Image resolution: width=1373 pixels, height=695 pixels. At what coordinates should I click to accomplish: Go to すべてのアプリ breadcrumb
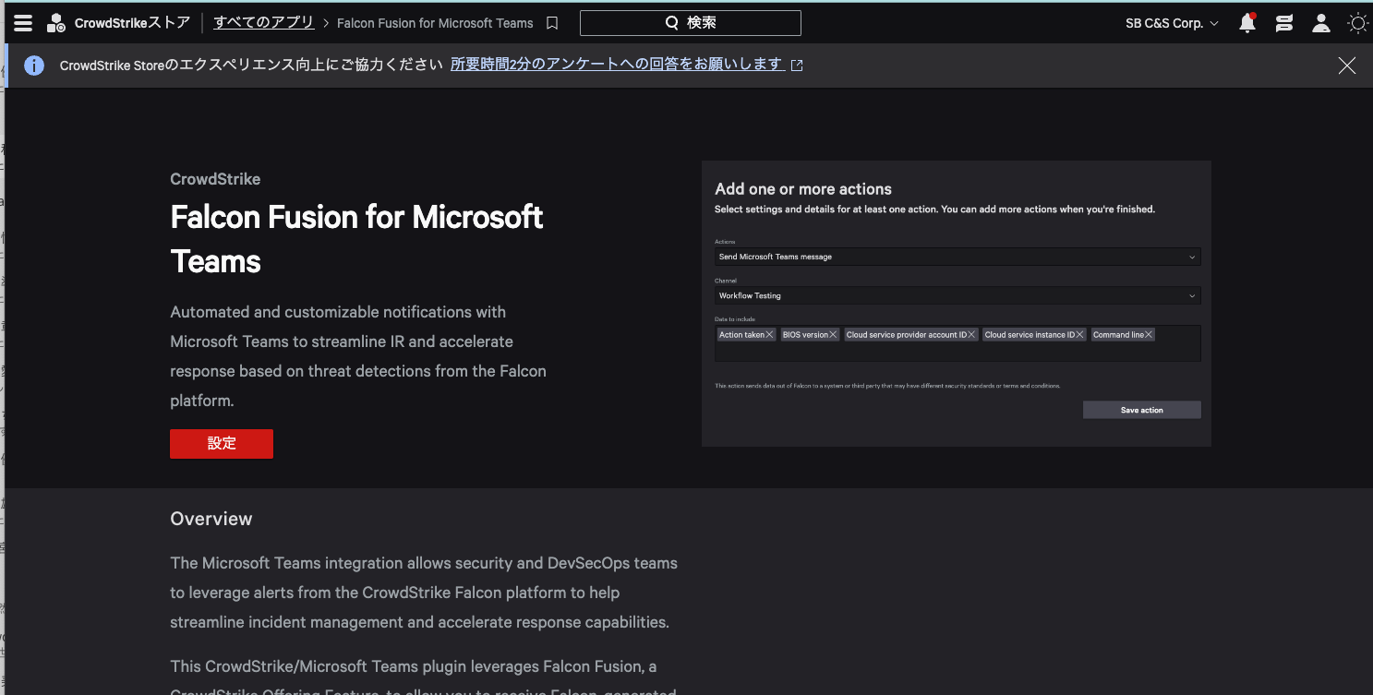tap(264, 22)
